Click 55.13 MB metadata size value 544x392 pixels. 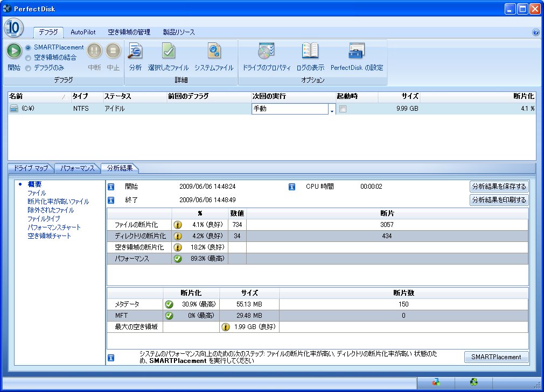pyautogui.click(x=249, y=304)
